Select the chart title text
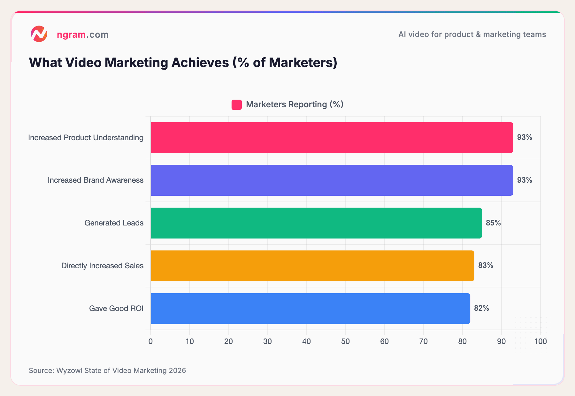Image resolution: width=575 pixels, height=396 pixels. [183, 63]
